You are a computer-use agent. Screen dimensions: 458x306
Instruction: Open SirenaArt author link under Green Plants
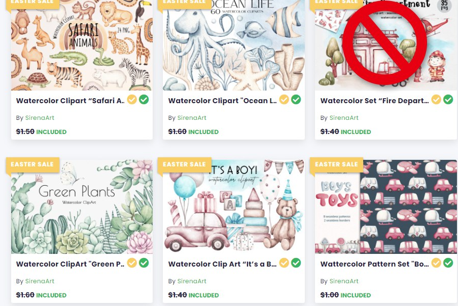pos(40,281)
